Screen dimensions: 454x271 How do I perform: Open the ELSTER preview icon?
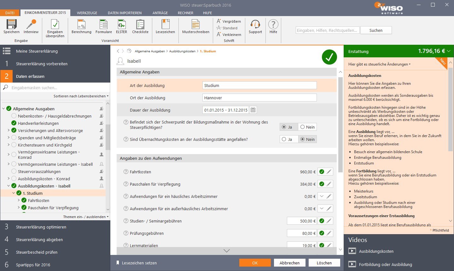click(x=121, y=25)
